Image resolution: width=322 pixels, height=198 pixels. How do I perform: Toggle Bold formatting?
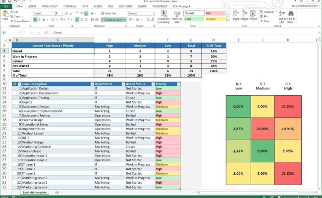(35, 20)
